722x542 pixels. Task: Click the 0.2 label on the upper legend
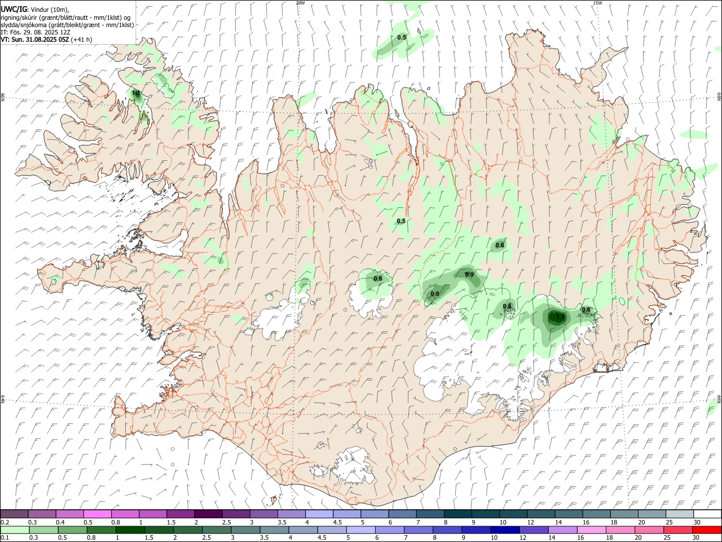(x=5, y=522)
